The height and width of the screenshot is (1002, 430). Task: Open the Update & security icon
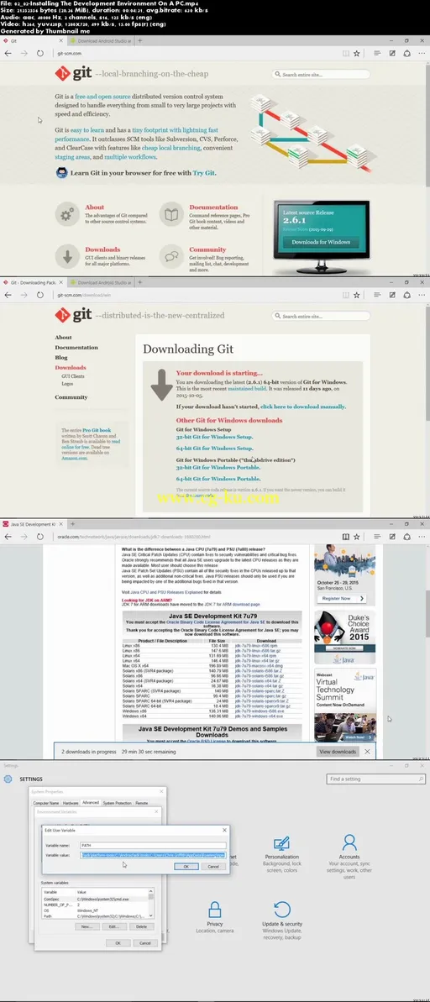(x=282, y=910)
